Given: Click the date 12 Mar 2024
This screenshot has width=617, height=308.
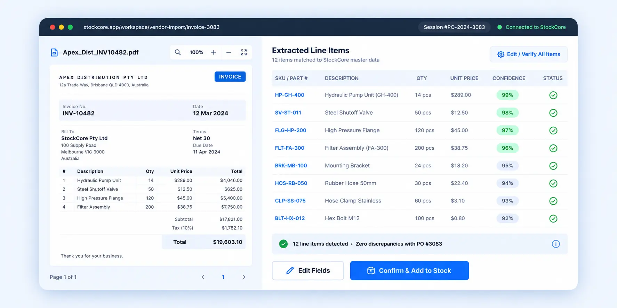Looking at the screenshot, I should point(210,113).
